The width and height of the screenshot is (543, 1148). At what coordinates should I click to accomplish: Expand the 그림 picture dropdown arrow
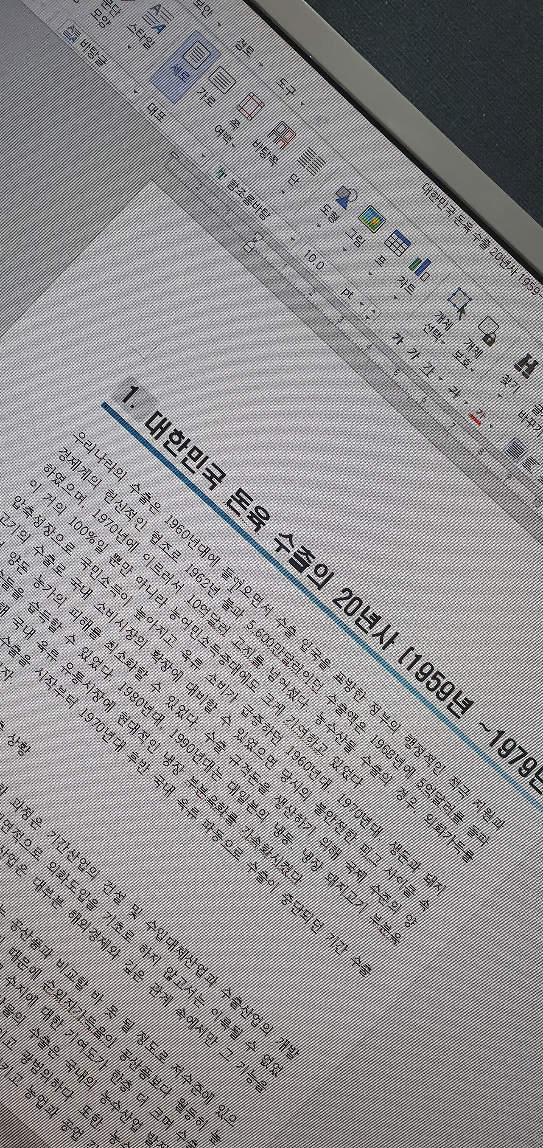tap(344, 250)
